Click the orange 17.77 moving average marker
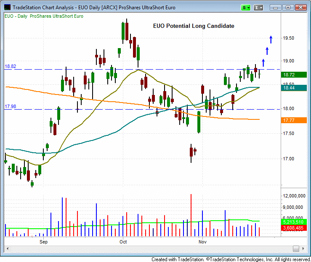 [294, 120]
